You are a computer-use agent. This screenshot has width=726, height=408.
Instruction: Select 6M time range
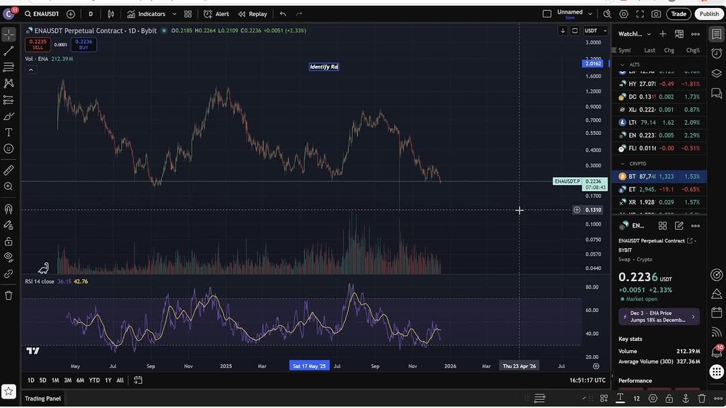[x=80, y=380]
